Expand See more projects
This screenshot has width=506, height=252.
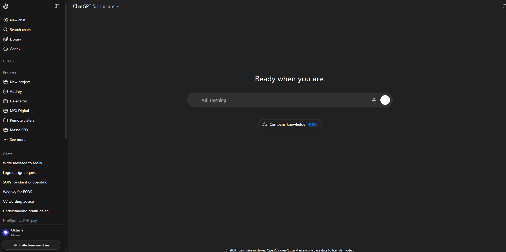coord(32,139)
